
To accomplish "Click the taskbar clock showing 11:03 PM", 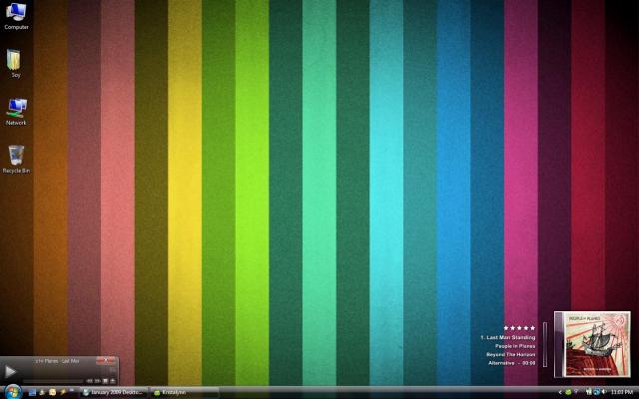I will 622,392.
